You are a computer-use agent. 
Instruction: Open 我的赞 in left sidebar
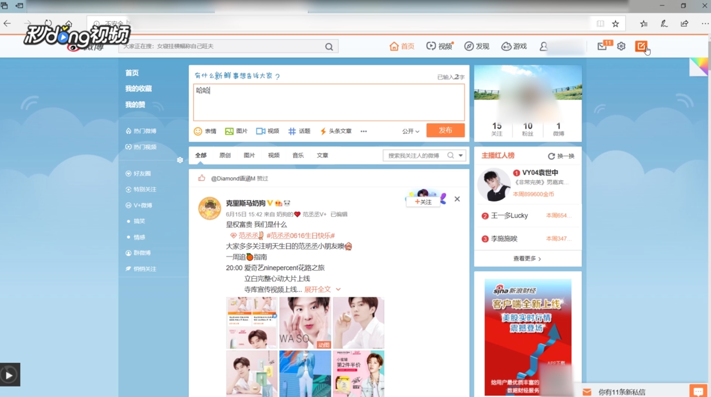135,105
